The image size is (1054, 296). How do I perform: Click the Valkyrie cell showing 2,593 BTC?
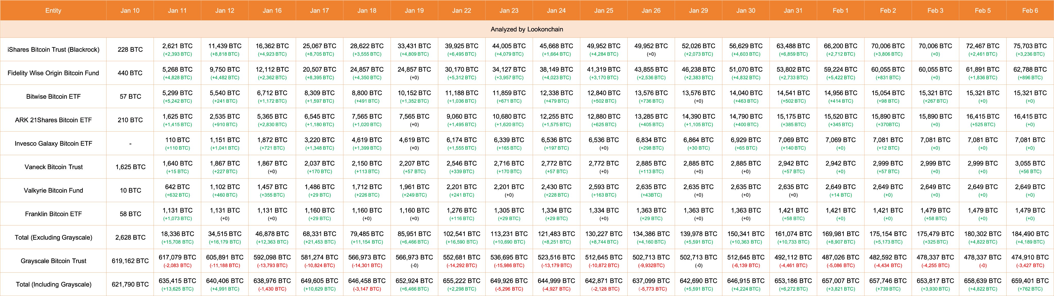pyautogui.click(x=603, y=190)
